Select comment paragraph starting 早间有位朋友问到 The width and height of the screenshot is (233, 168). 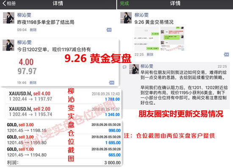pos(184,75)
